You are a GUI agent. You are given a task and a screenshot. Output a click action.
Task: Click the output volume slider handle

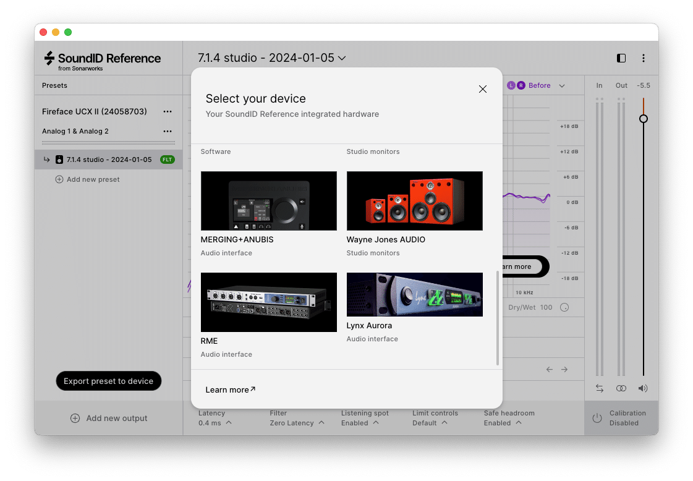pos(644,119)
